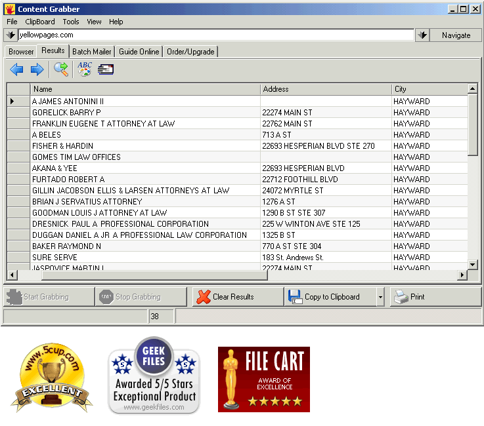This screenshot has height=426, width=484.
Task: Click the Clear Results button
Action: click(237, 297)
